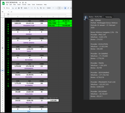Select the paint format tool

pyautogui.click(x=21, y=8)
